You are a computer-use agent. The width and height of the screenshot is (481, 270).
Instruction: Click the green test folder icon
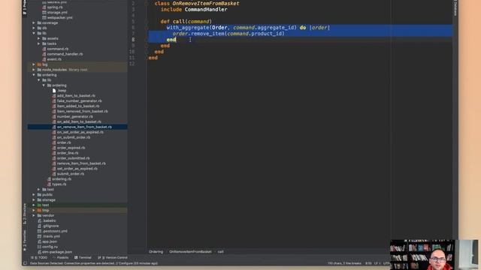pyautogui.click(x=39, y=205)
